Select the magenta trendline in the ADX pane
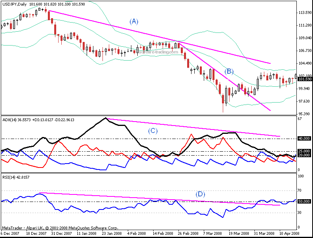Screen dimensions: 313x238 click(193, 128)
